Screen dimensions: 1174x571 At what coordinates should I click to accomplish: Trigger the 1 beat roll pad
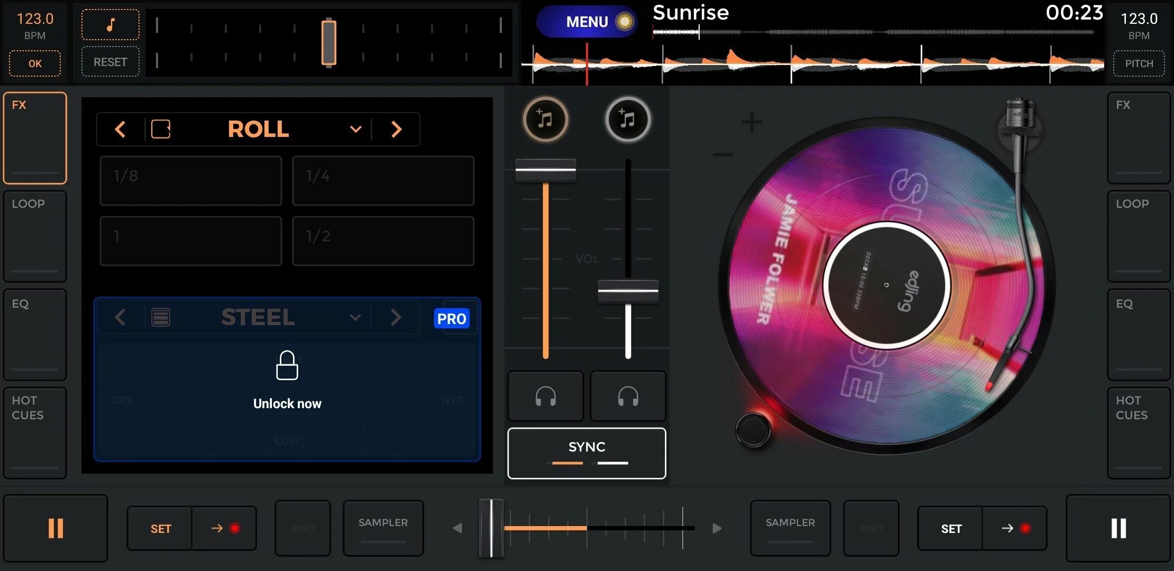pyautogui.click(x=190, y=241)
